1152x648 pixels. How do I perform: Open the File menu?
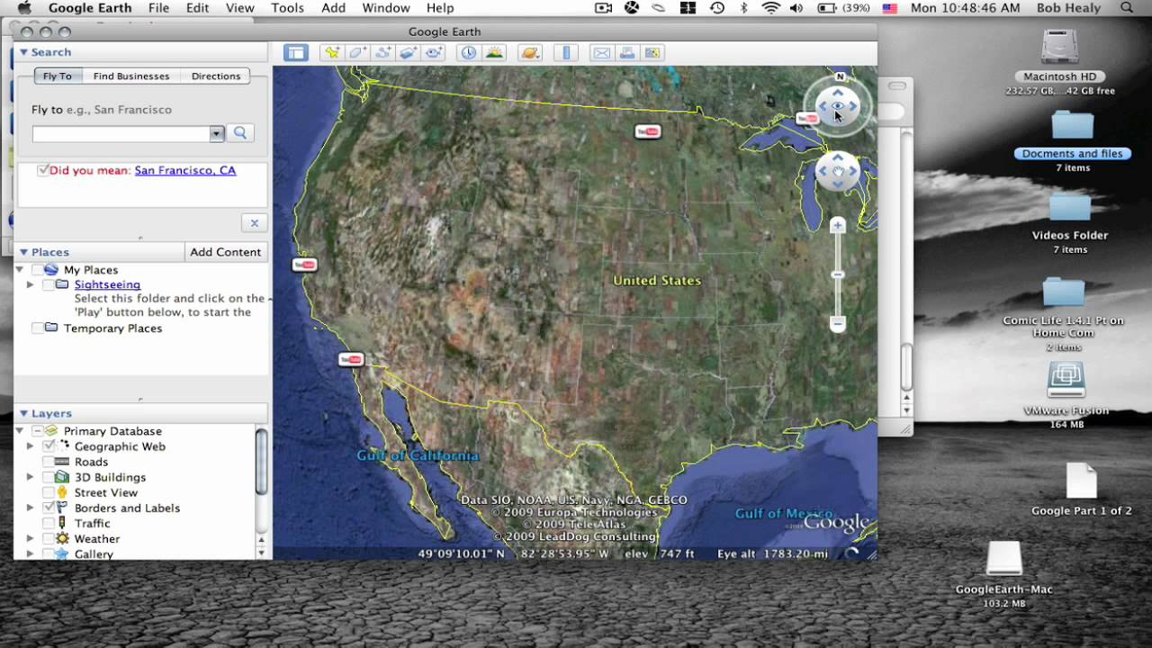(x=158, y=8)
